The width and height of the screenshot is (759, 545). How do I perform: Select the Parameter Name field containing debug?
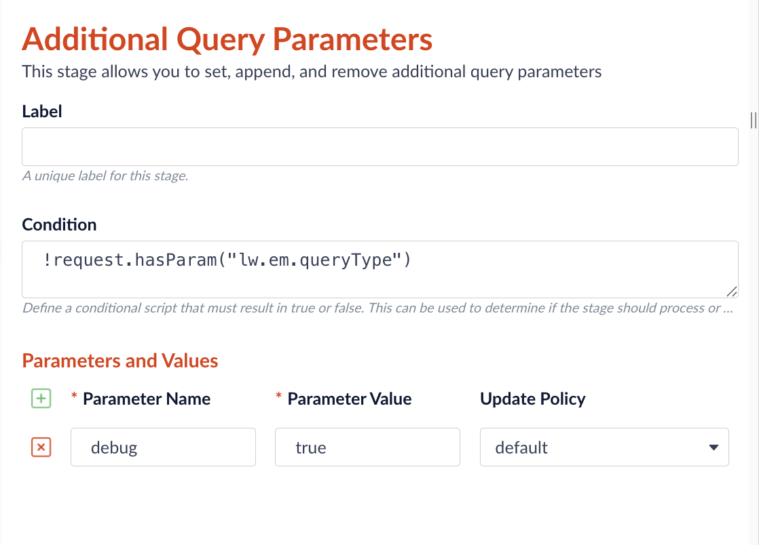point(163,447)
